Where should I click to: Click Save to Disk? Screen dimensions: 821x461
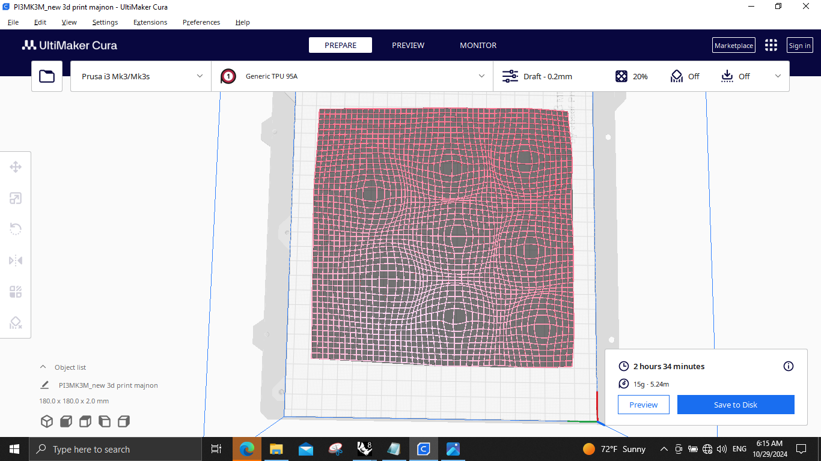click(x=736, y=405)
